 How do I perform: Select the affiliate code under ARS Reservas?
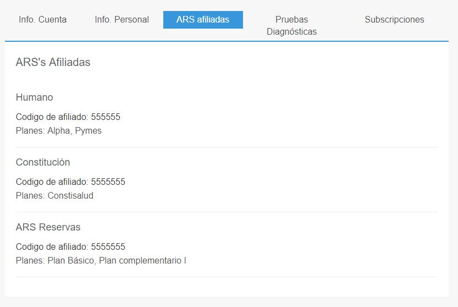point(70,247)
